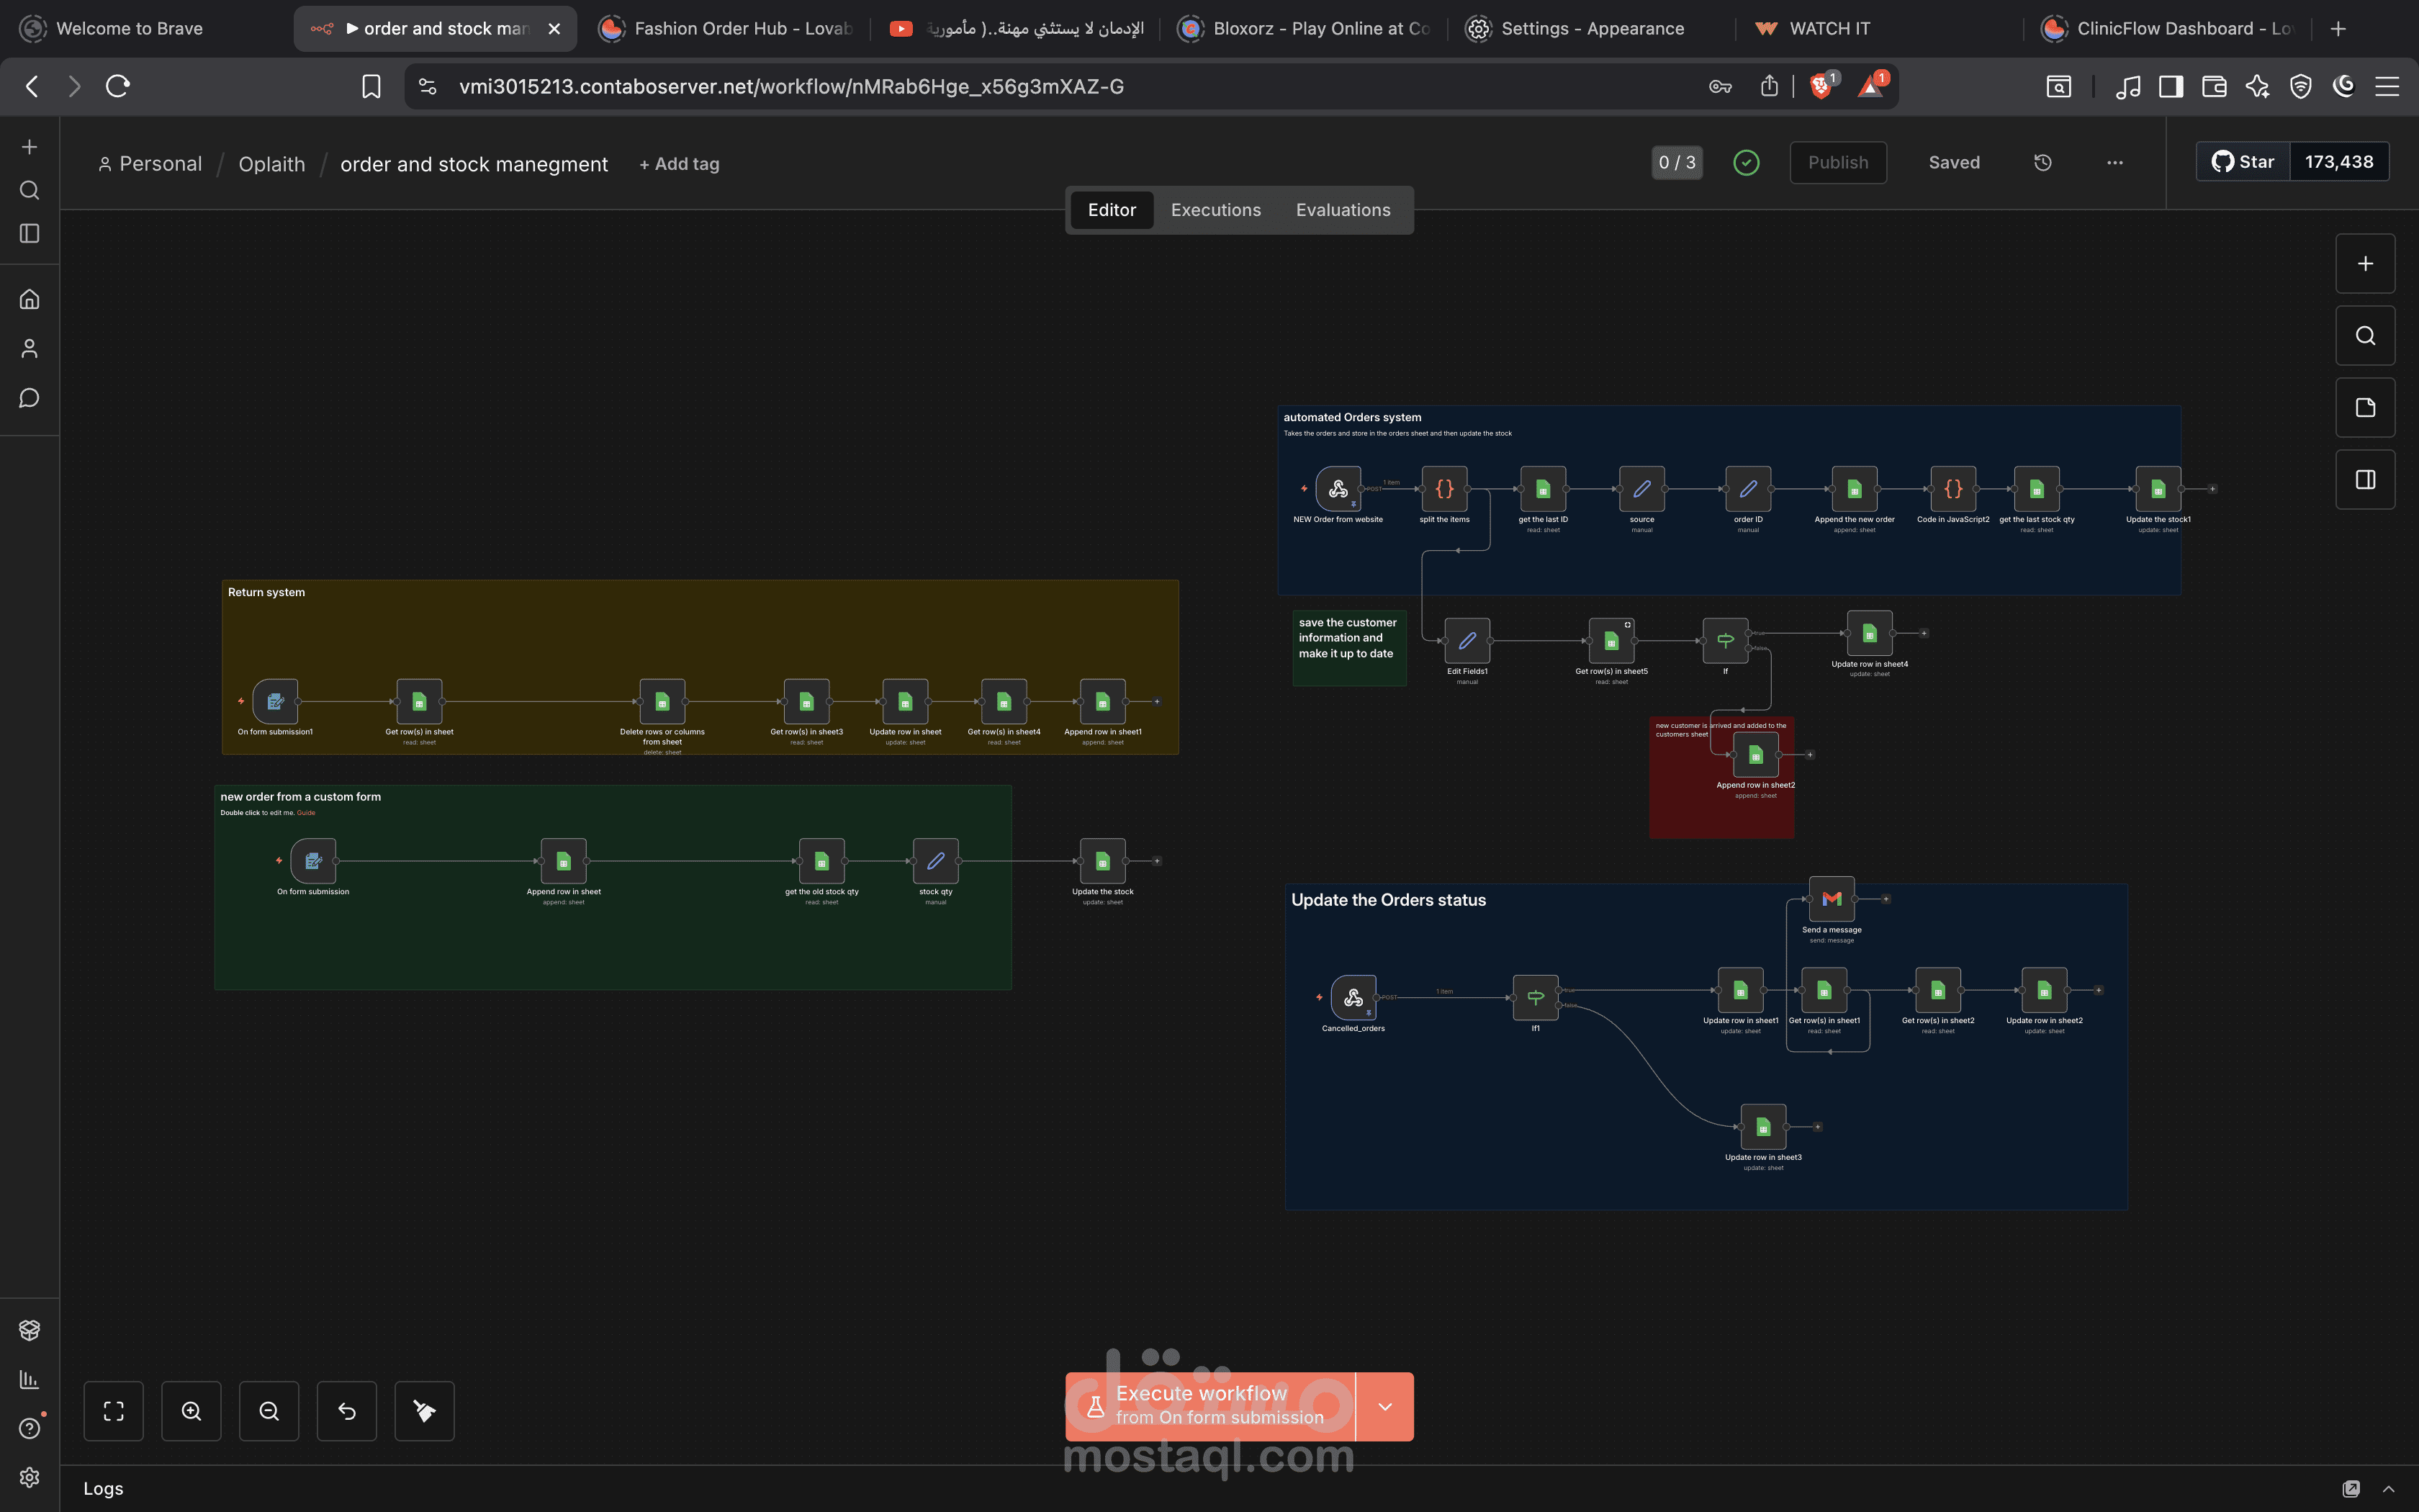Click the Zoom in canvas icon

(191, 1411)
